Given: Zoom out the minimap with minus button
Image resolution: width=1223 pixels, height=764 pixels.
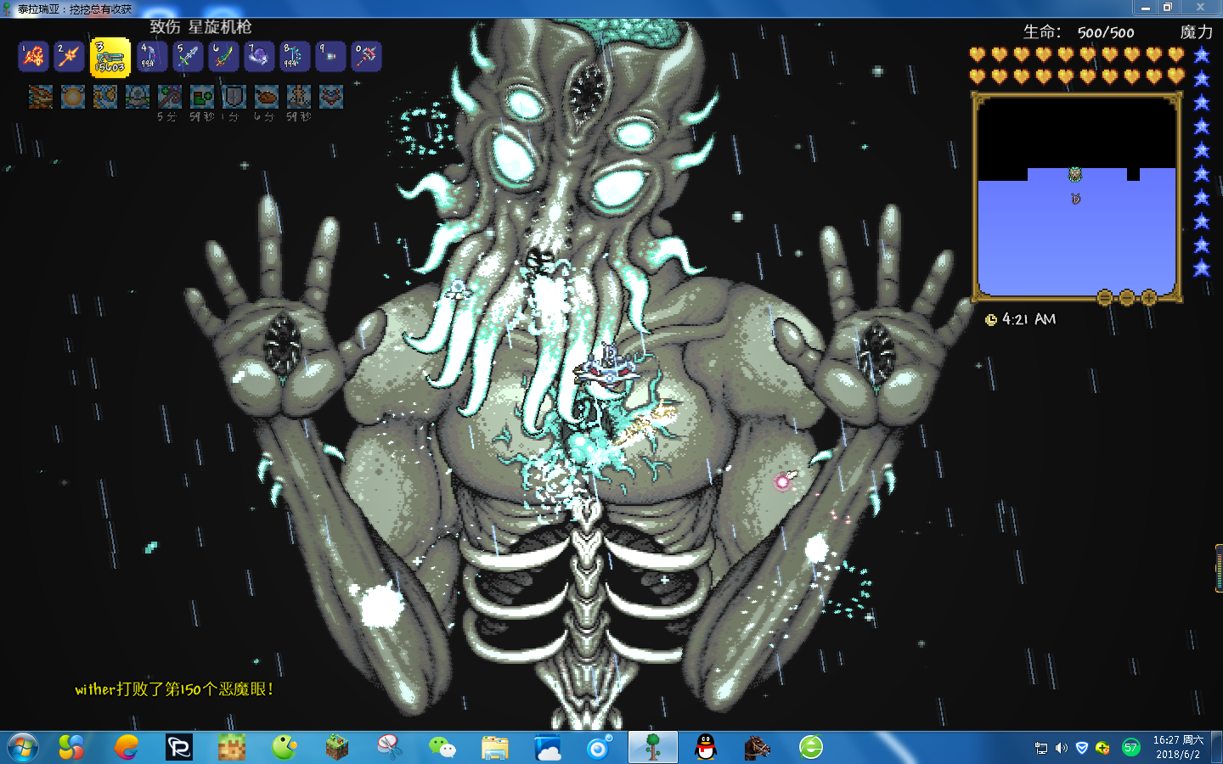Looking at the screenshot, I should 1126,297.
